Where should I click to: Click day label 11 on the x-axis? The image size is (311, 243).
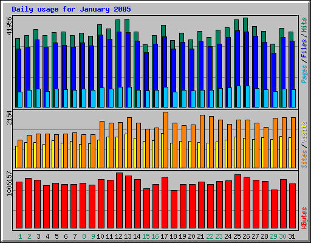click(x=109, y=236)
